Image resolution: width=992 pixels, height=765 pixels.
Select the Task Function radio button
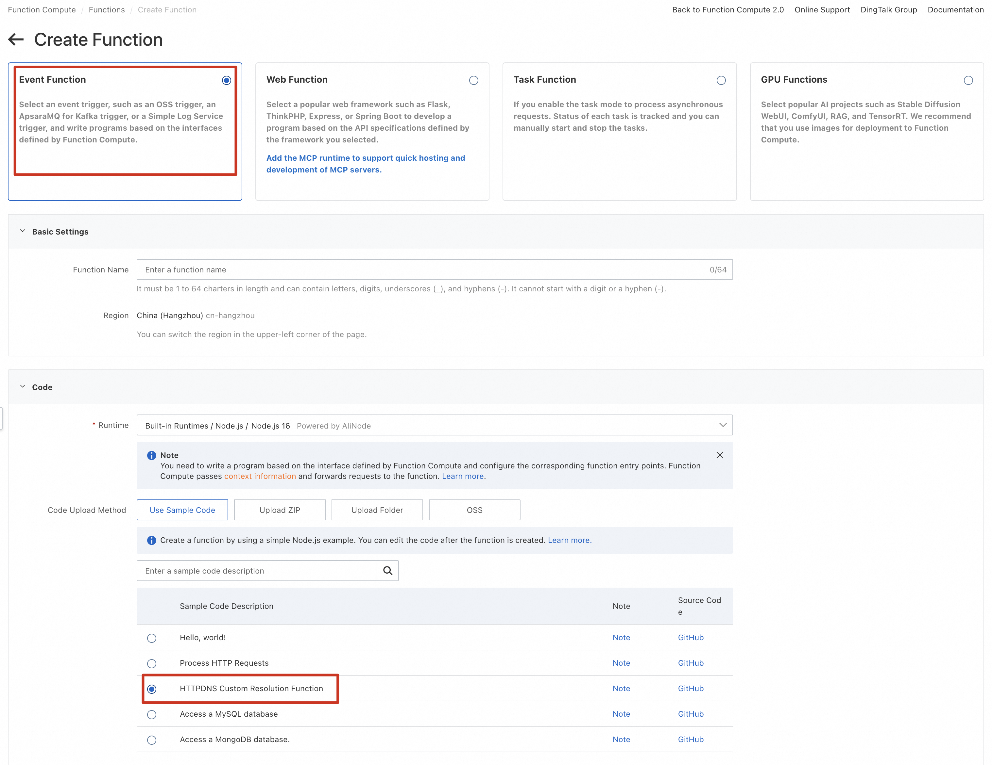721,80
